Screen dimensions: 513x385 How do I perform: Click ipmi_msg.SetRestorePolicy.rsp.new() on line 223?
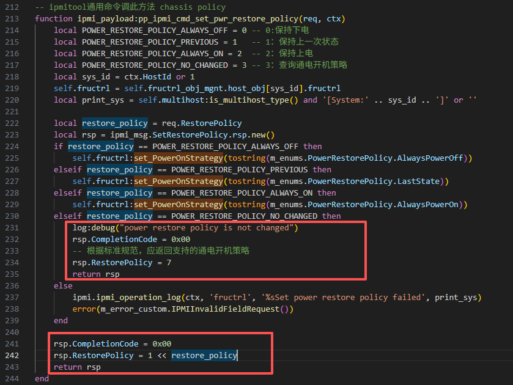pos(193,135)
